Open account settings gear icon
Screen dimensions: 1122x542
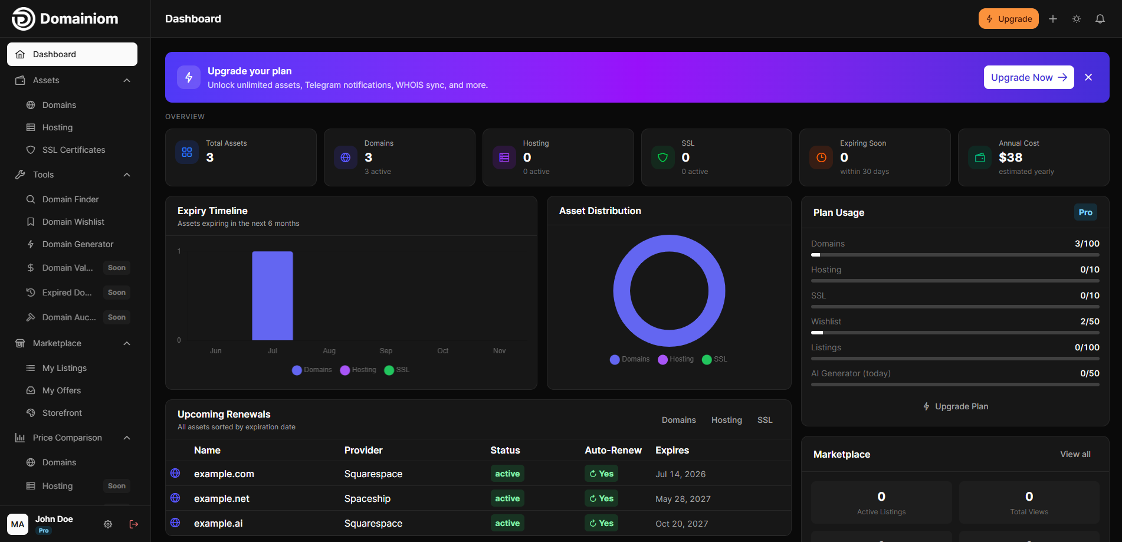108,524
